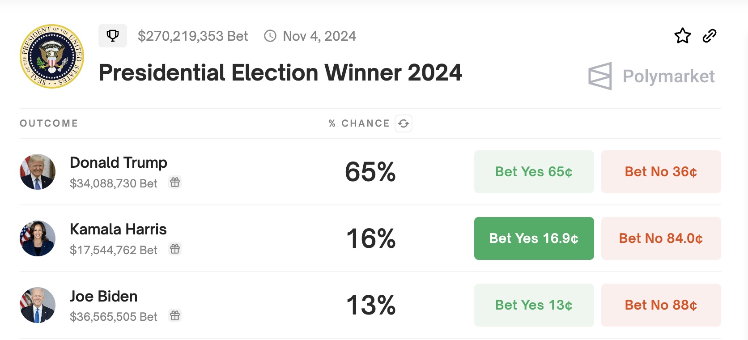Click the Polymarket logo

pyautogui.click(x=651, y=76)
